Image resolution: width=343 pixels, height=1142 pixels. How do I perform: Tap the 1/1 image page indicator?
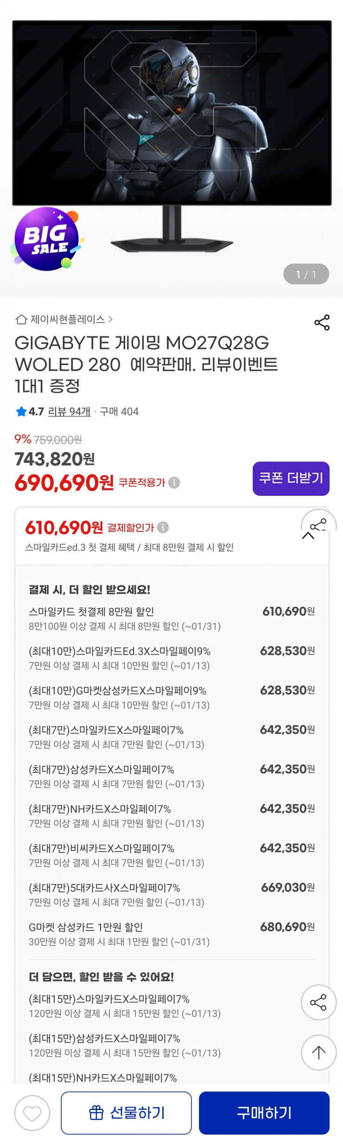pyautogui.click(x=305, y=274)
